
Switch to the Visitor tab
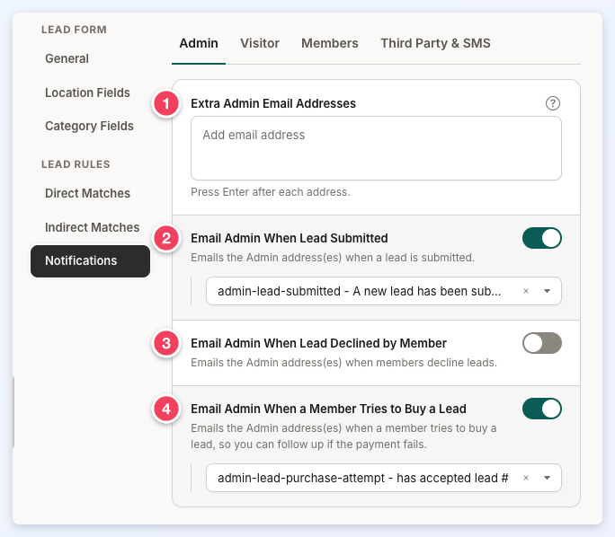[260, 43]
